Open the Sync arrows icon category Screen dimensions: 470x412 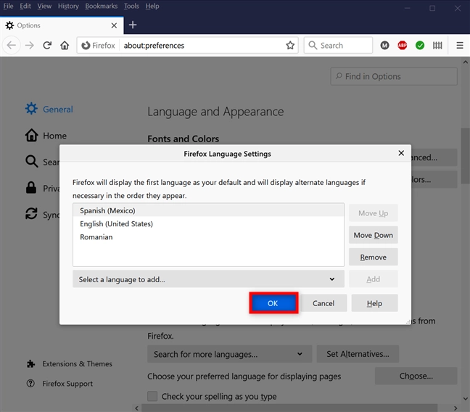31,214
